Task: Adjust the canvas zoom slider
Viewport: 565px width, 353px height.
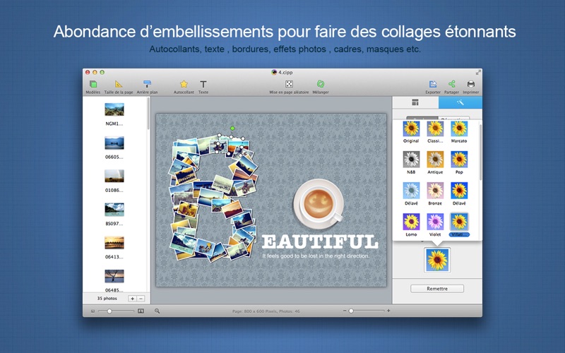Action: click(367, 311)
